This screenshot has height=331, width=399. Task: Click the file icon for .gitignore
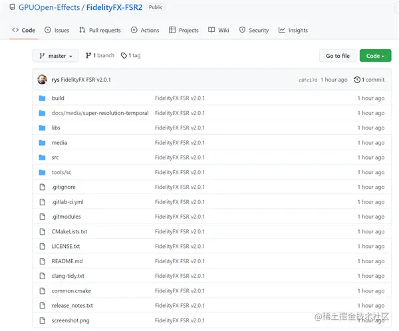(43, 187)
